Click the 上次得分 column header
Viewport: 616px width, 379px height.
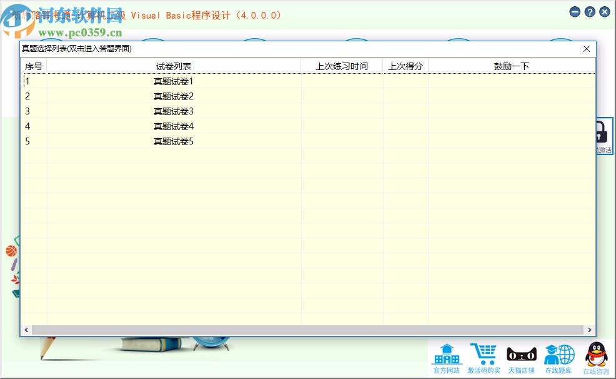[405, 66]
